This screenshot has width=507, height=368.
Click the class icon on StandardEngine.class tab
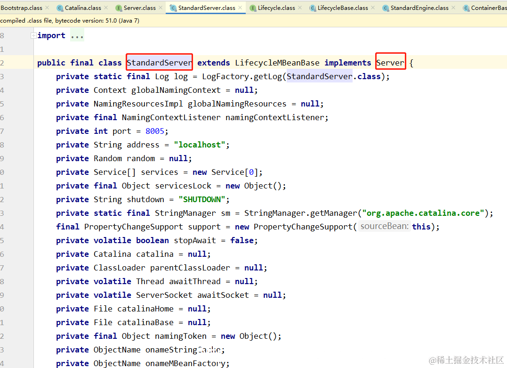pyautogui.click(x=386, y=8)
